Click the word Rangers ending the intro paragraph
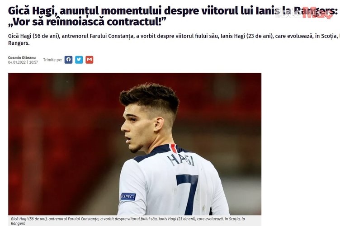 [x=19, y=43]
